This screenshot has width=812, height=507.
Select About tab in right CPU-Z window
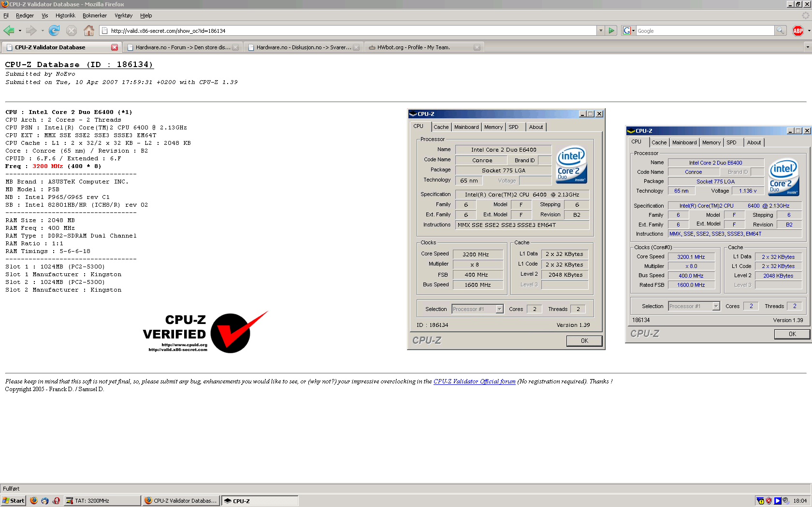[754, 142]
